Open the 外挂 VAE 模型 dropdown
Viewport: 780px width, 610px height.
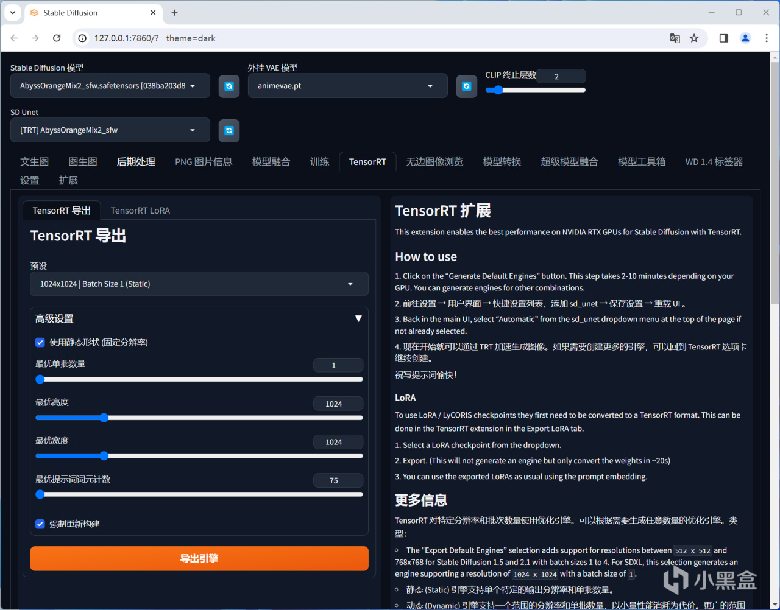[348, 86]
